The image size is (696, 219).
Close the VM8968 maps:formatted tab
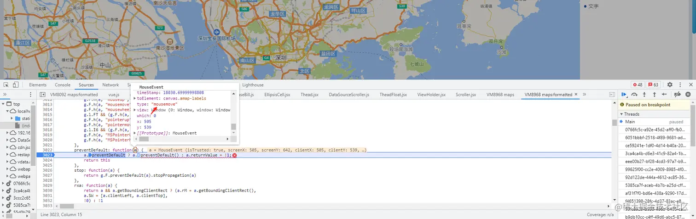(577, 95)
